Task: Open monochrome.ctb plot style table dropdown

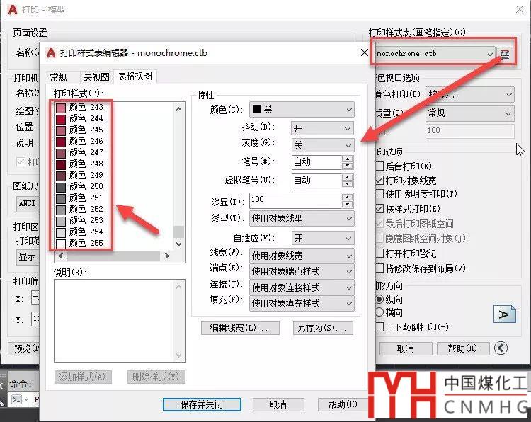Action: coord(435,54)
